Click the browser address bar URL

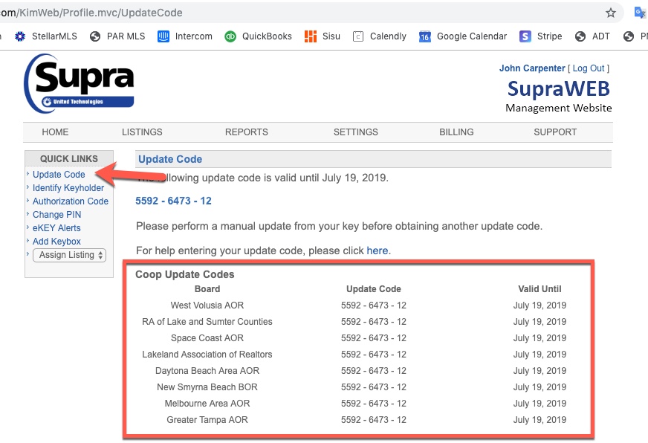223,13
